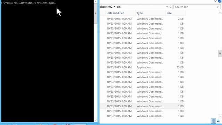The width and height of the screenshot is (222, 125).
Task: Select the Application type cell
Action: pos(144,67)
